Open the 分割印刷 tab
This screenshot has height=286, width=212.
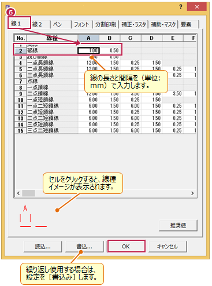click(106, 24)
